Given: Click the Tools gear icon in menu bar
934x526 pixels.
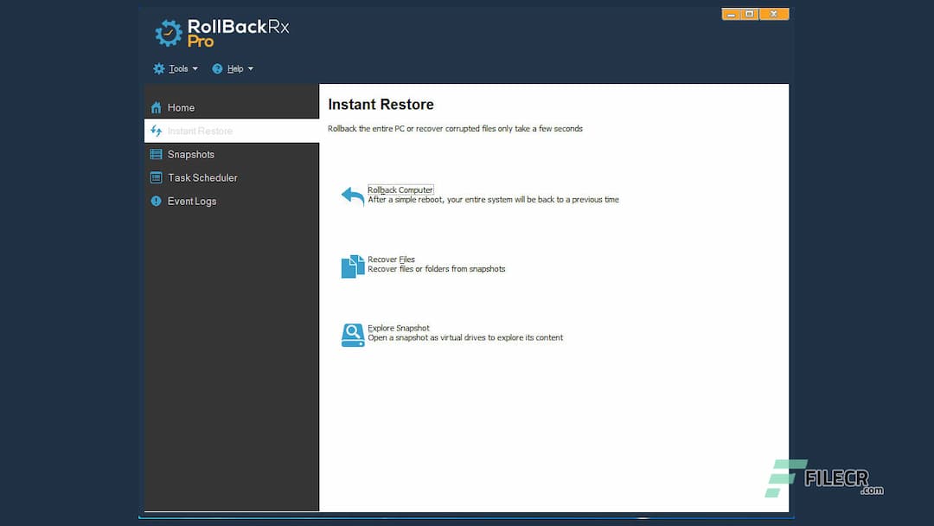Looking at the screenshot, I should pyautogui.click(x=158, y=68).
